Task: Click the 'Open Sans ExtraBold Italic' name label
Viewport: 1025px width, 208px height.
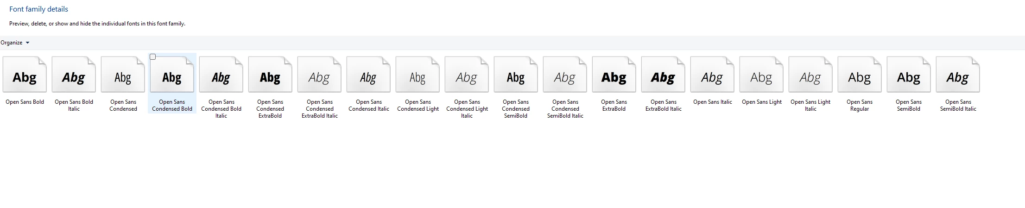Action: coord(663,105)
